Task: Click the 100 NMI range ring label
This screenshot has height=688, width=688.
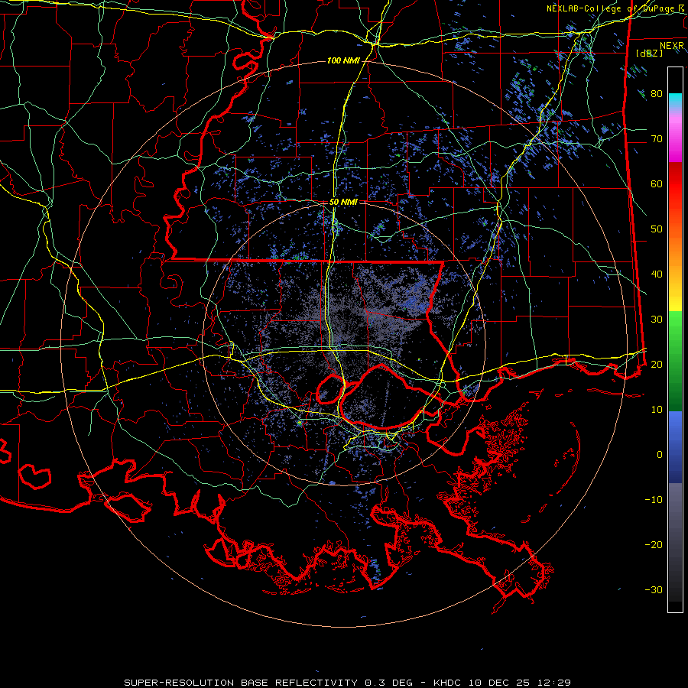Action: pyautogui.click(x=343, y=60)
